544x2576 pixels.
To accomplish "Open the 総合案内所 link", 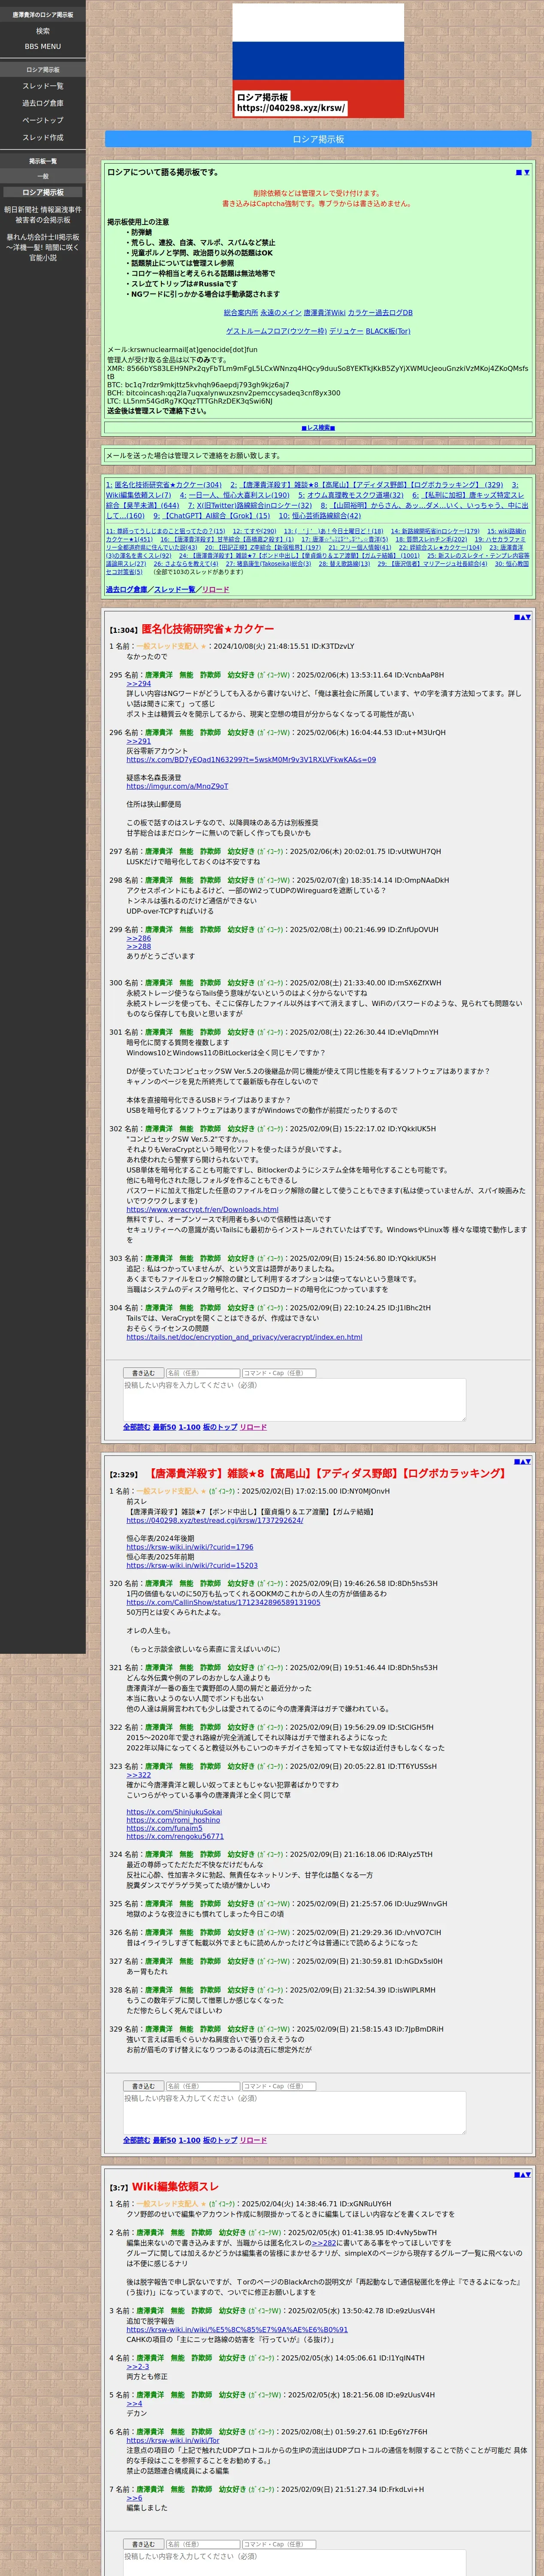I will point(241,313).
